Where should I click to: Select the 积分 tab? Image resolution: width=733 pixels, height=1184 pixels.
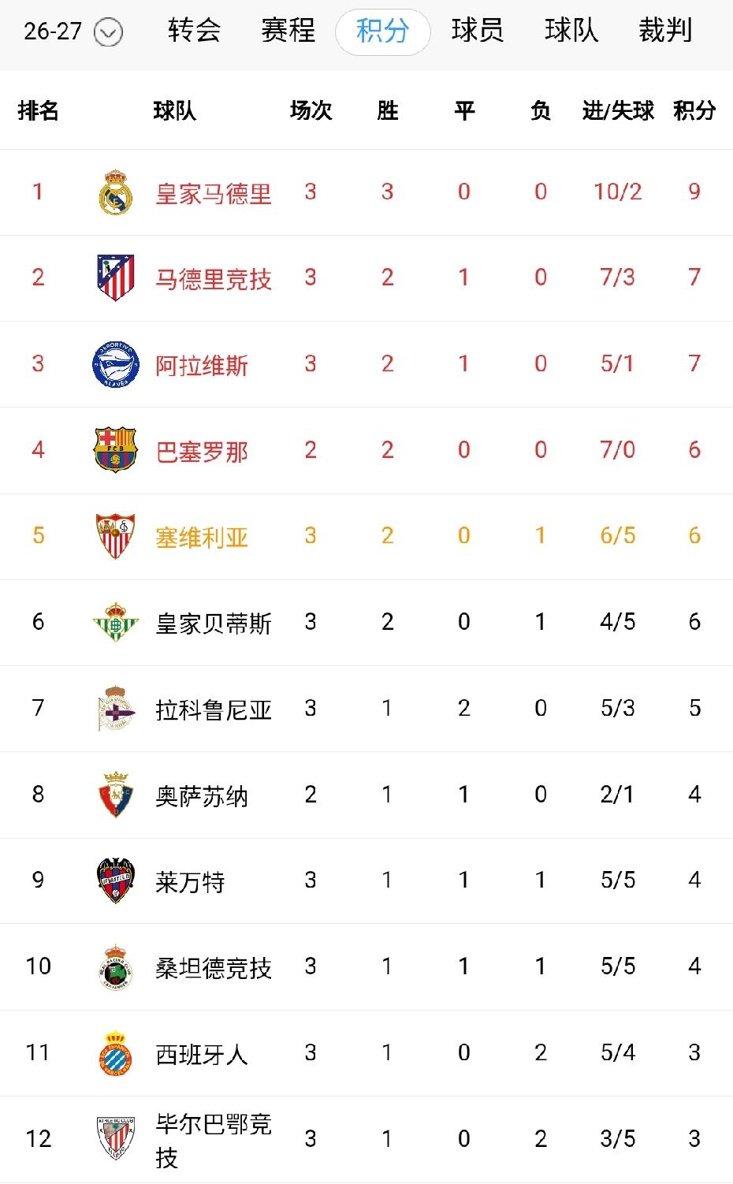coord(383,32)
